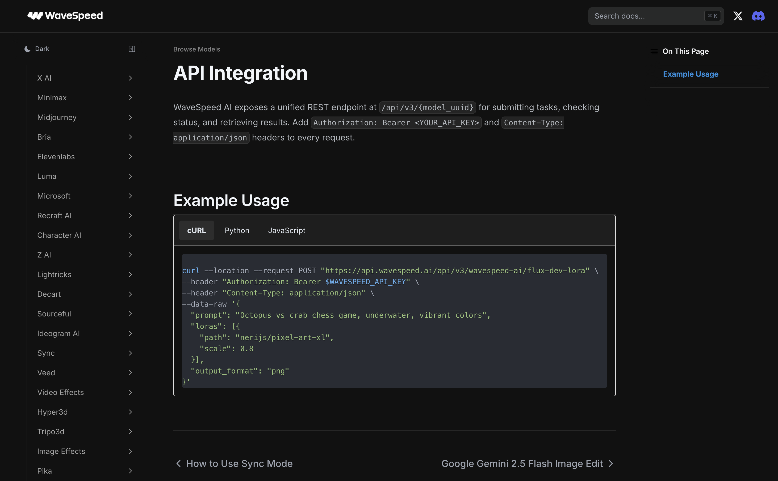Toggle Dark mode
Viewport: 778px width, 481px height.
tap(42, 48)
